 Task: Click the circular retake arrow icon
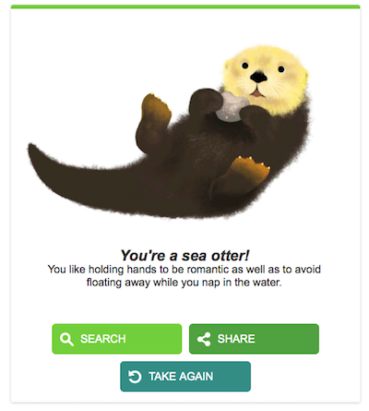(135, 377)
